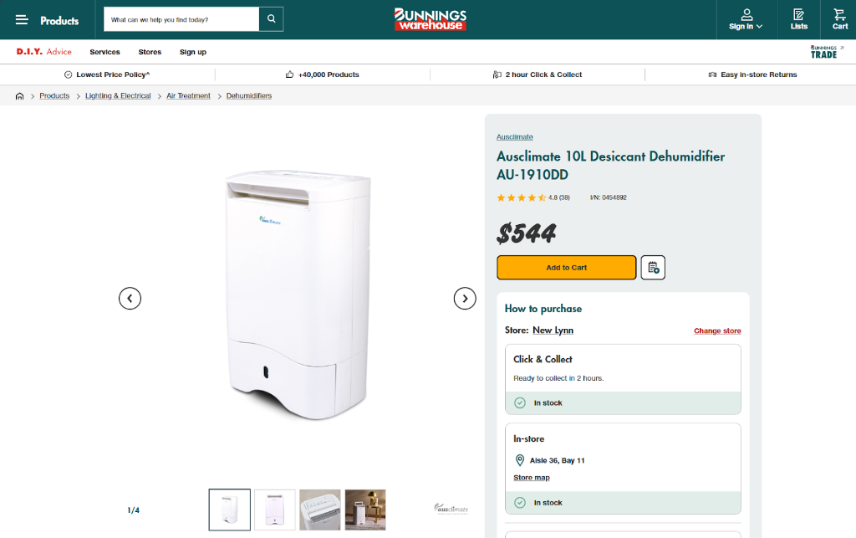Click the search magnifier icon
The width and height of the screenshot is (856, 538).
(x=271, y=18)
